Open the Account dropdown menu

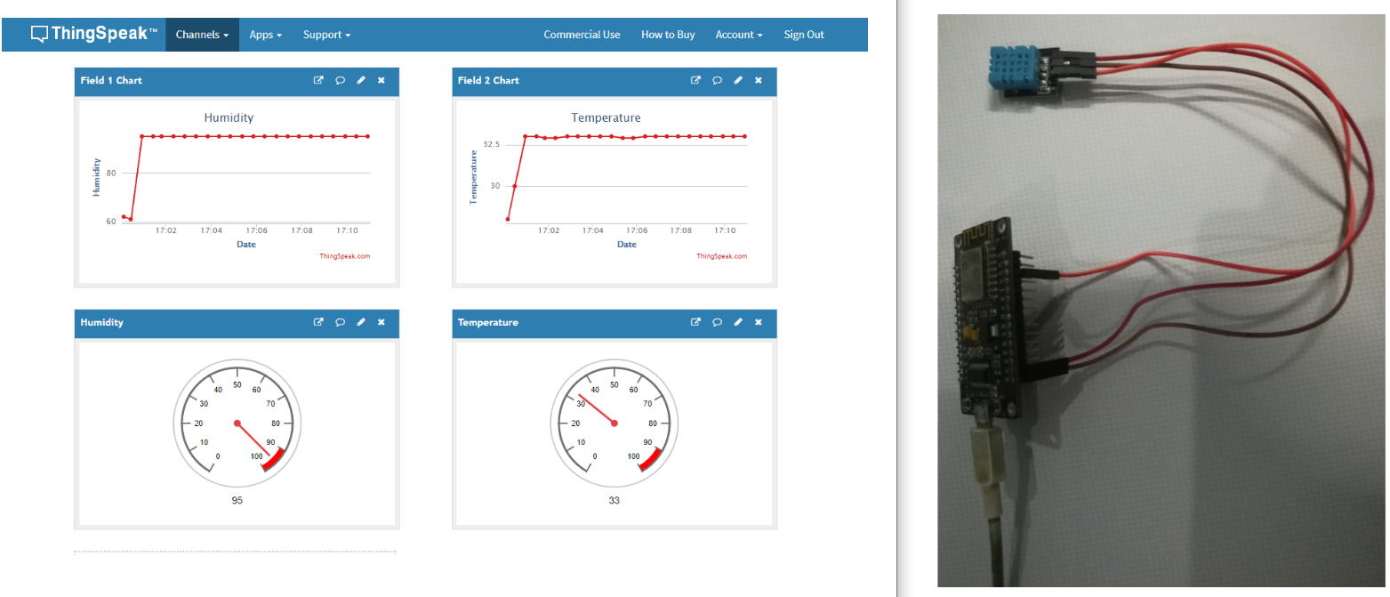pos(739,35)
